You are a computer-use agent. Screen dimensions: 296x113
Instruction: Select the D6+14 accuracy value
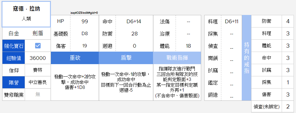coord(134,21)
